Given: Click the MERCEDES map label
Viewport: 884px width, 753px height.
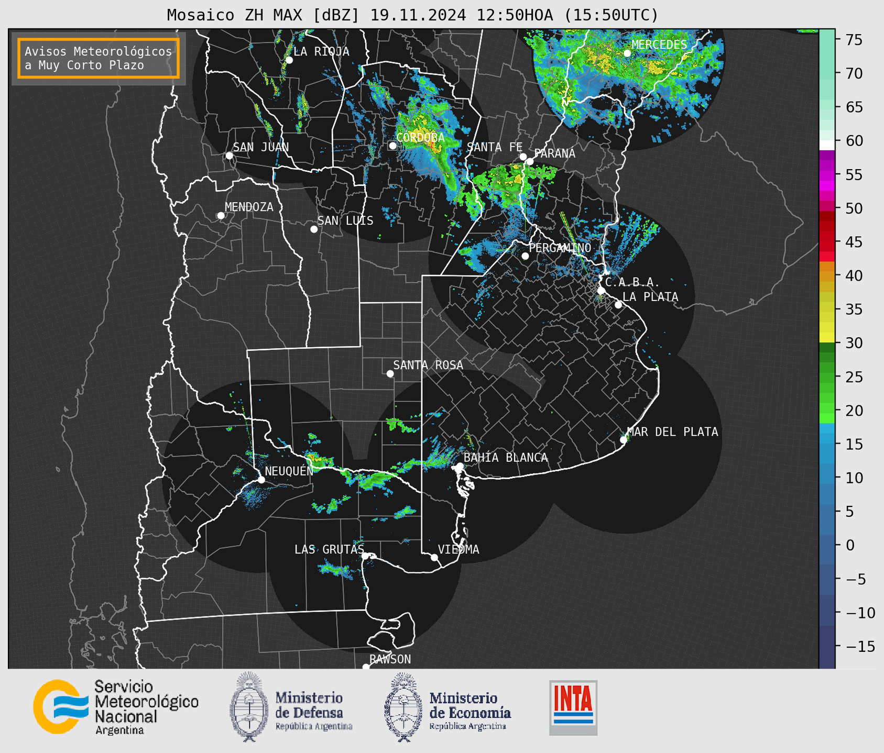Looking at the screenshot, I should pyautogui.click(x=659, y=45).
